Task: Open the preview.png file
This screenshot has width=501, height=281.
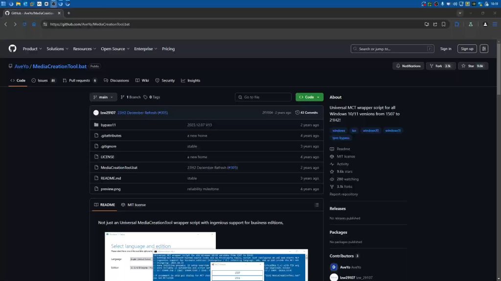Action: coord(111,189)
